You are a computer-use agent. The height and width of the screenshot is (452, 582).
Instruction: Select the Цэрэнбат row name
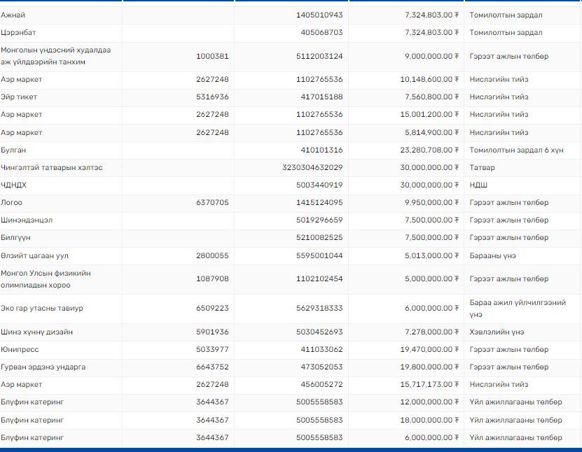(19, 32)
